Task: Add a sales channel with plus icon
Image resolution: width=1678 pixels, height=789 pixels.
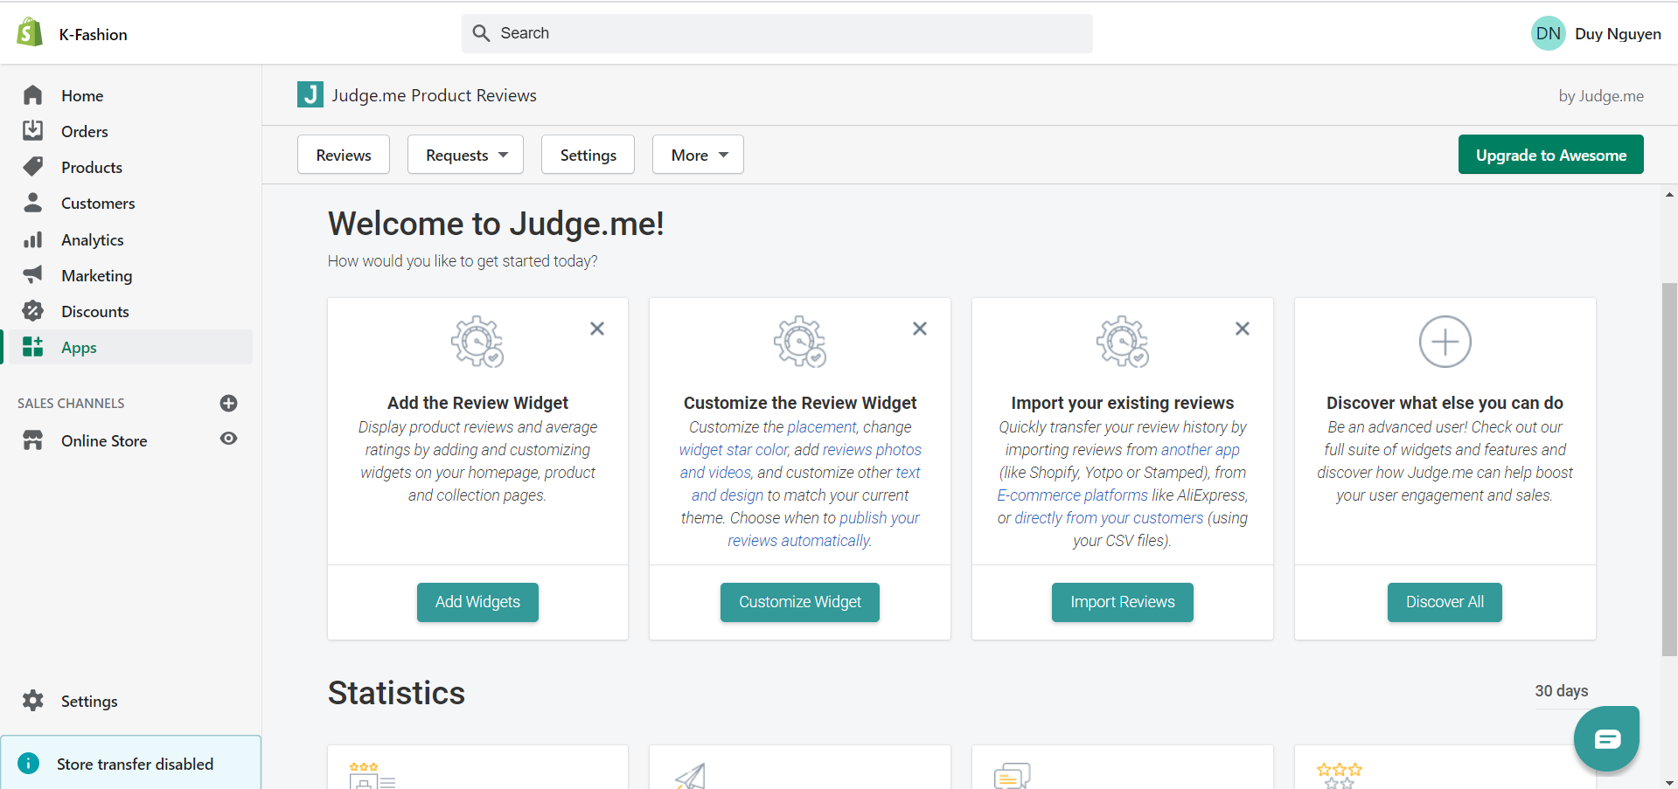Action: (229, 403)
